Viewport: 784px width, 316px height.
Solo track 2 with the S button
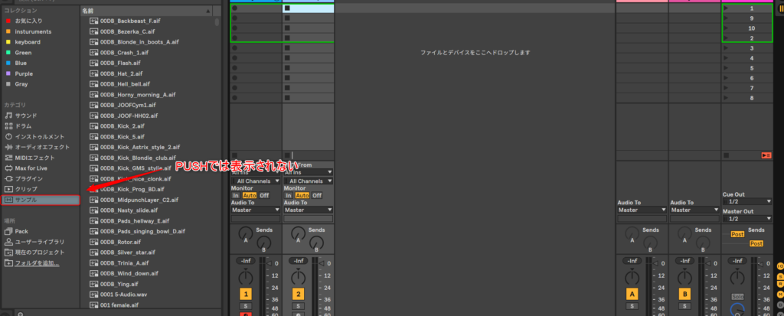pyautogui.click(x=298, y=306)
